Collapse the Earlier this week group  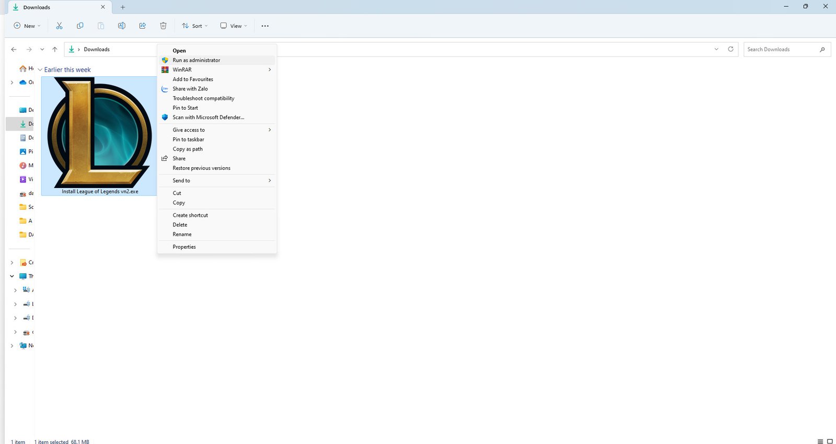click(40, 70)
